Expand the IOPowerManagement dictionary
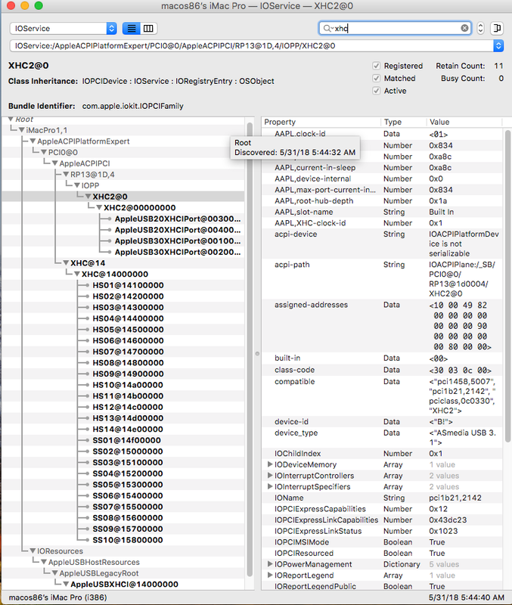The height and width of the screenshot is (605, 512). click(270, 564)
